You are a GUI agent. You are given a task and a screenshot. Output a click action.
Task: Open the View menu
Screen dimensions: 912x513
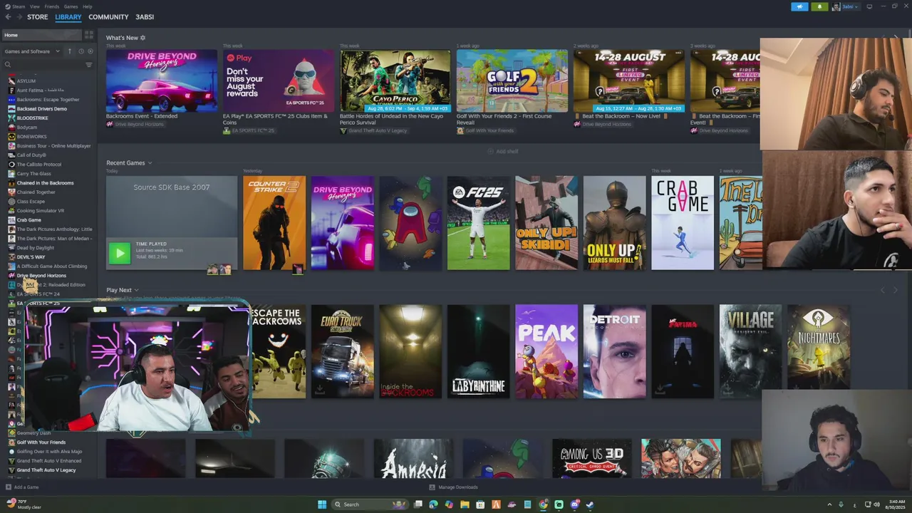tap(35, 6)
